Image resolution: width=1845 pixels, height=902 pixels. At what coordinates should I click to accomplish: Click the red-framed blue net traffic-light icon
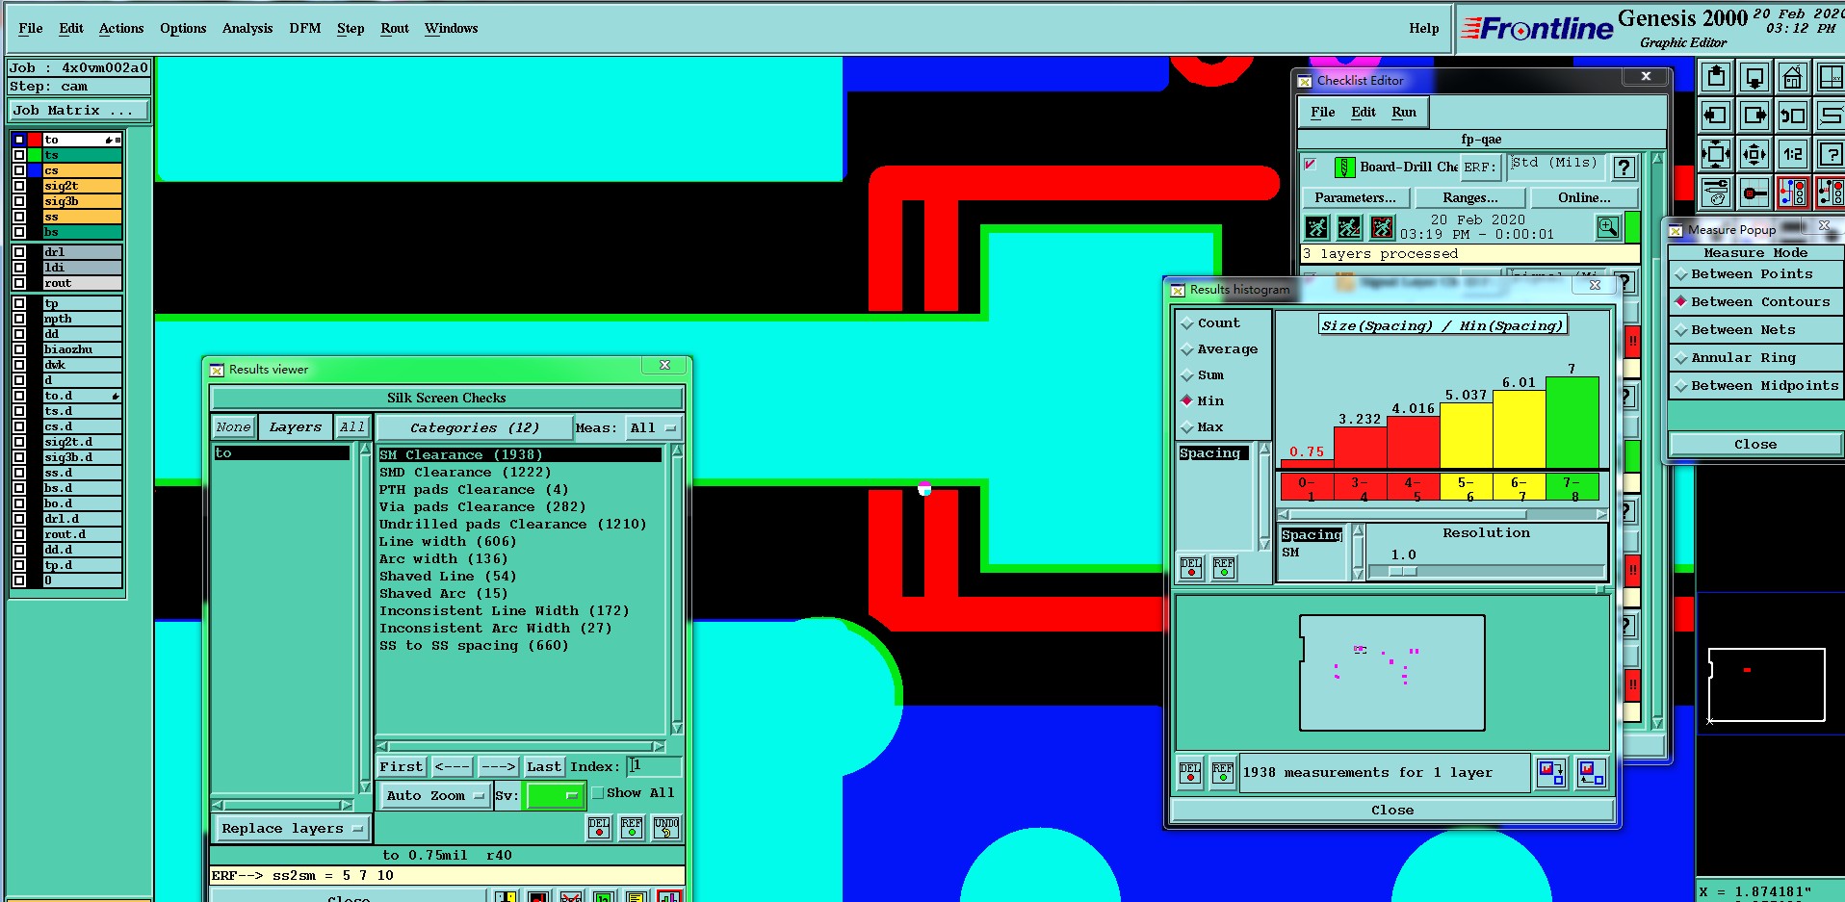(x=1793, y=192)
